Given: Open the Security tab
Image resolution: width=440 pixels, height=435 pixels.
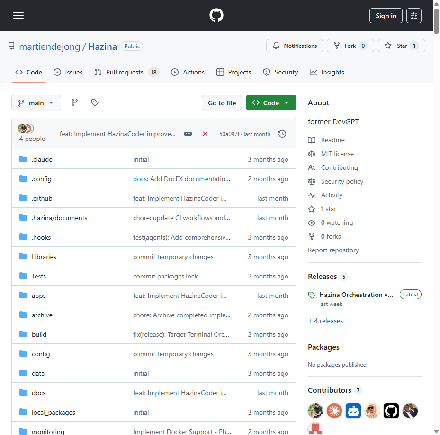Looking at the screenshot, I should (280, 72).
